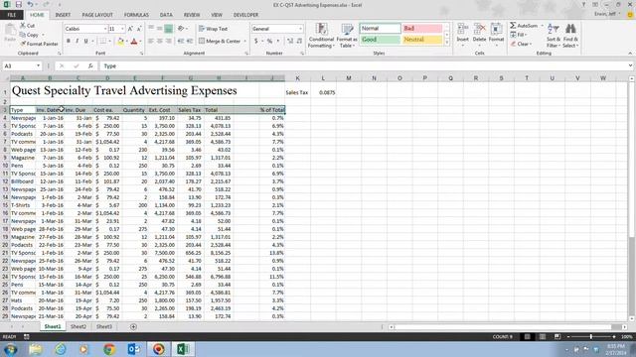
Task: Click Decrease Font Size icon
Action: click(139, 29)
